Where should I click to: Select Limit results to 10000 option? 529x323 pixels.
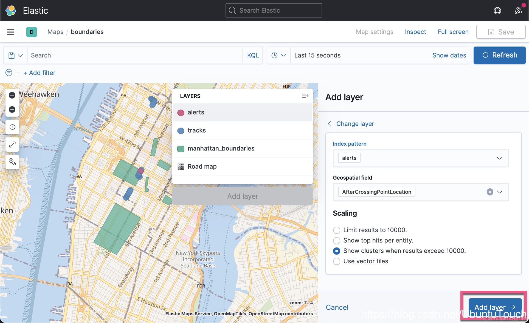[337, 230]
